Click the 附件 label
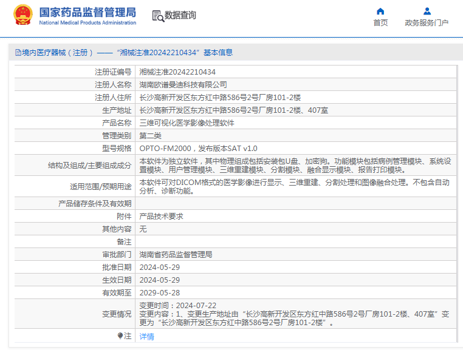Image resolution: width=463 pixels, height=350 pixels. (124, 217)
